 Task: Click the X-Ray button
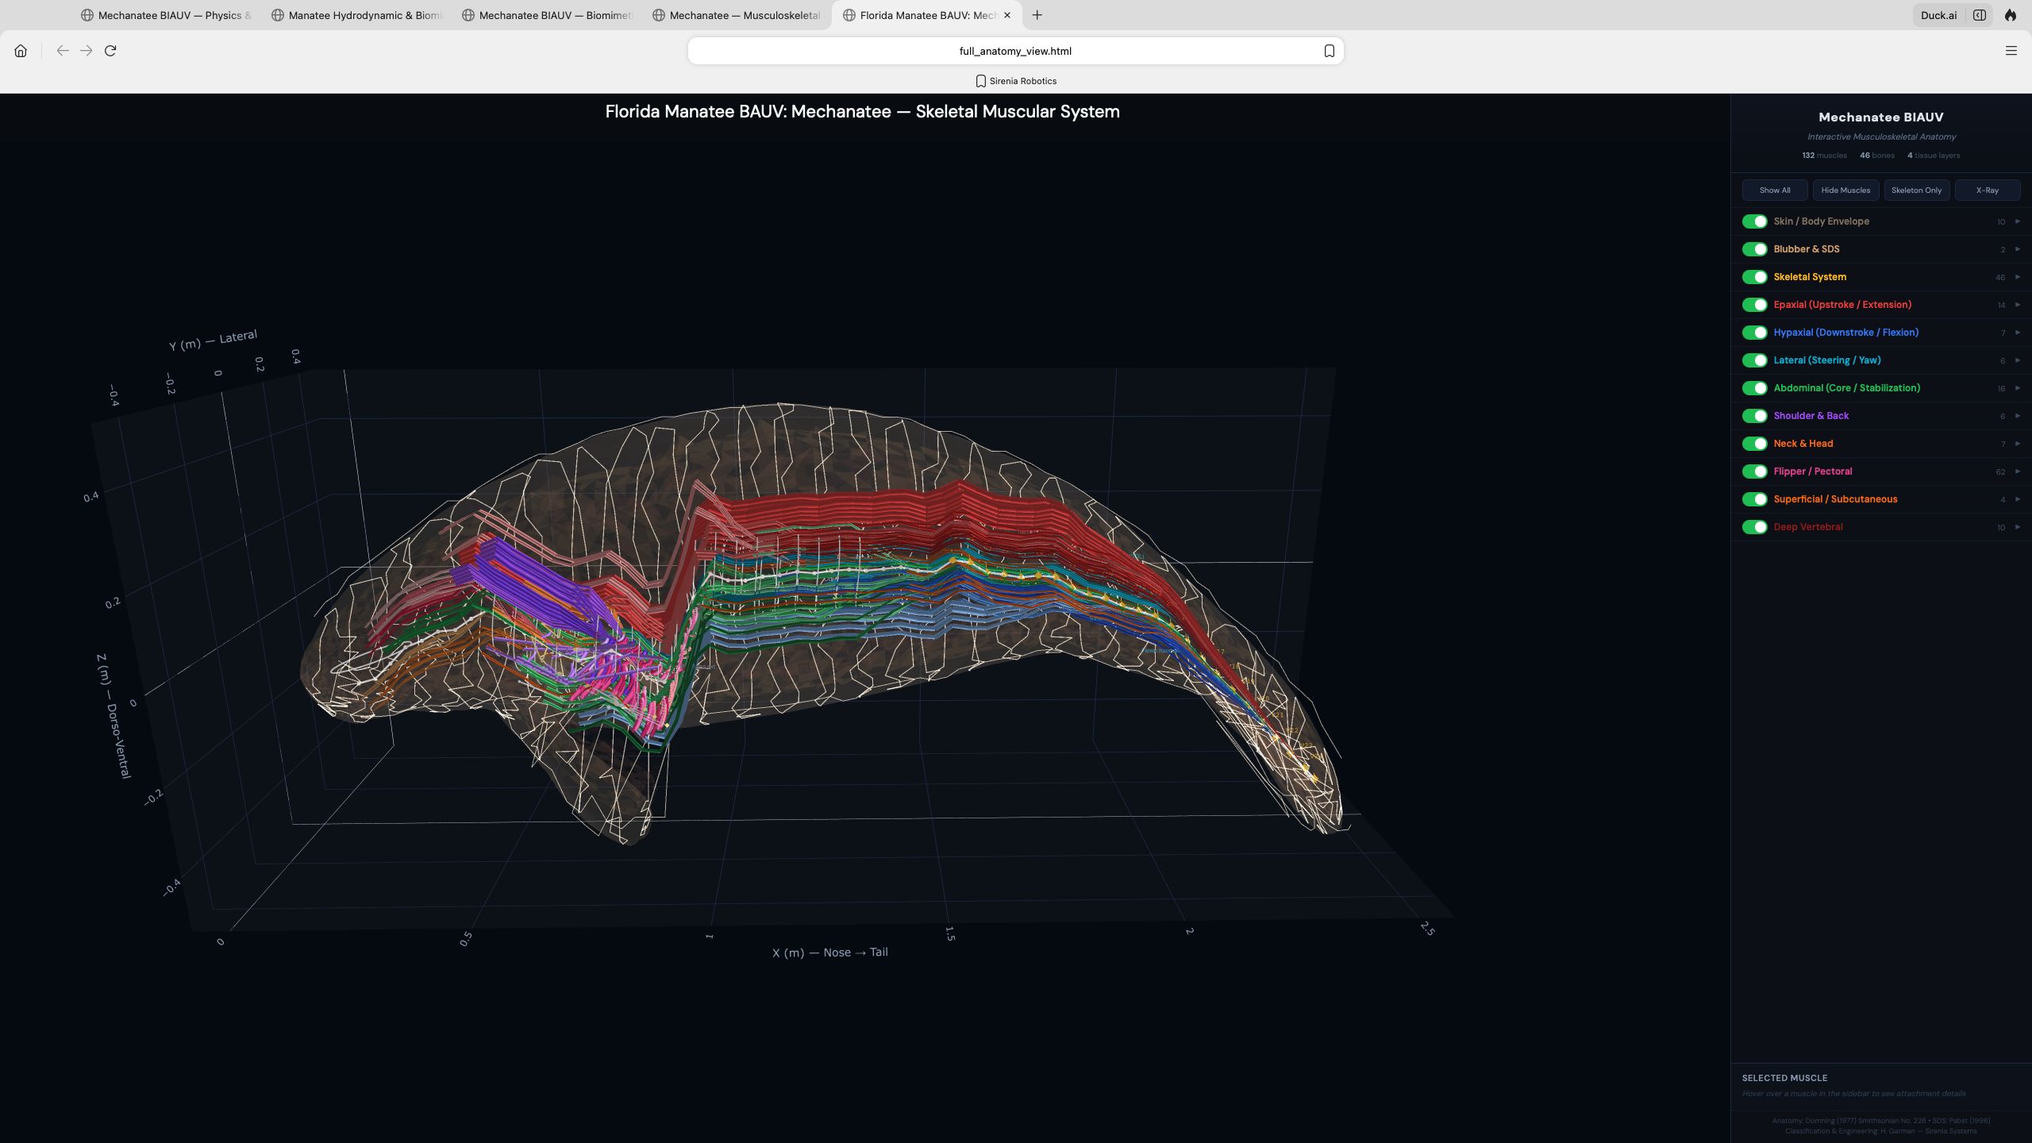coord(1988,190)
